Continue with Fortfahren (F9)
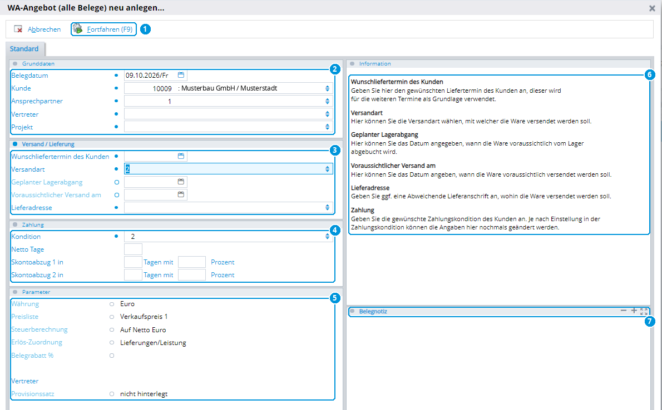 pyautogui.click(x=103, y=29)
